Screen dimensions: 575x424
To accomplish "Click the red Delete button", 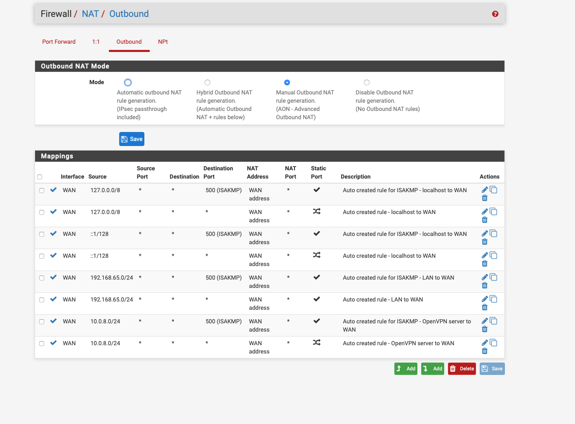I will pyautogui.click(x=462, y=369).
